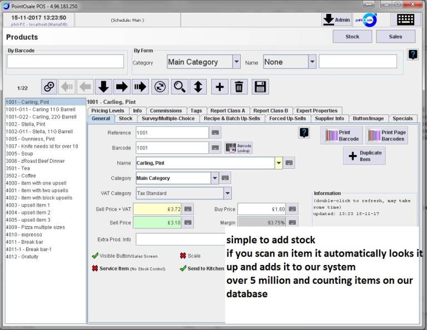
Task: Toggle the Service Item option
Action: pos(95,268)
